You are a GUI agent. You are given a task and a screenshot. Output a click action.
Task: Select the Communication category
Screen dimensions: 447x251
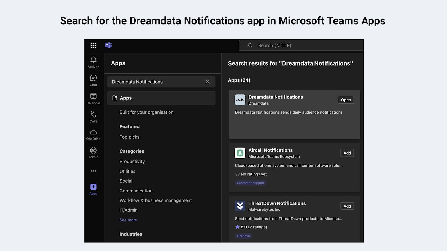[136, 191]
